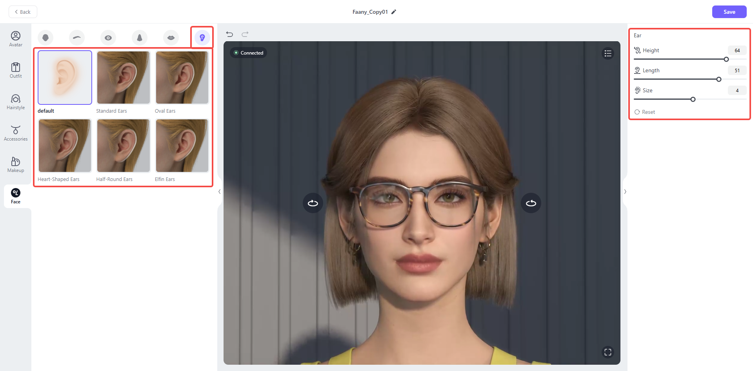753x371 pixels.
Task: Open the list menu icon in viewport
Action: (x=608, y=53)
